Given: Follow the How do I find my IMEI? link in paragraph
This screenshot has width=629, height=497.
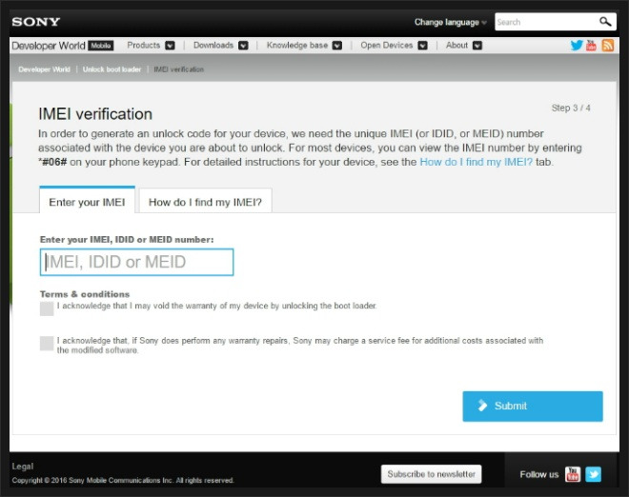Looking at the screenshot, I should (x=477, y=162).
